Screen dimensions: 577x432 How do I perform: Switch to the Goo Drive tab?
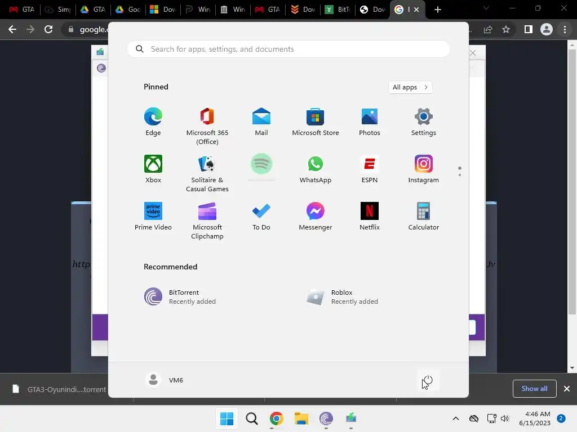[128, 10]
